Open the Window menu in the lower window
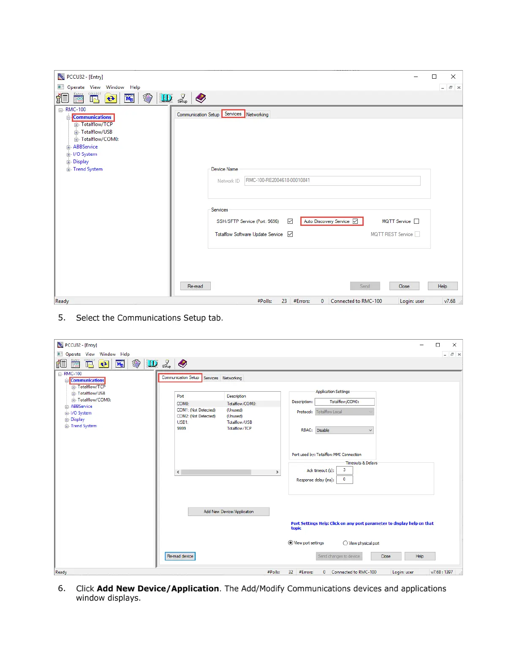Image resolution: width=517 pixels, height=670 pixels. point(107,354)
